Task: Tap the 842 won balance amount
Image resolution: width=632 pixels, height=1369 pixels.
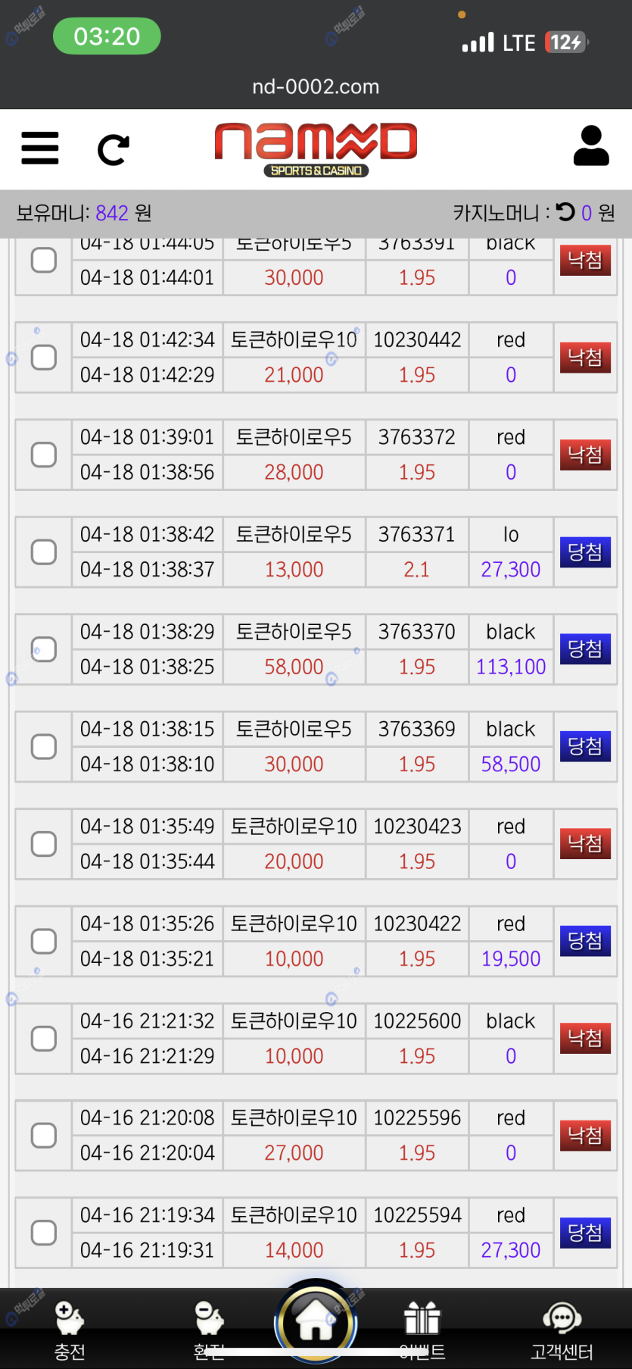Action: (112, 213)
